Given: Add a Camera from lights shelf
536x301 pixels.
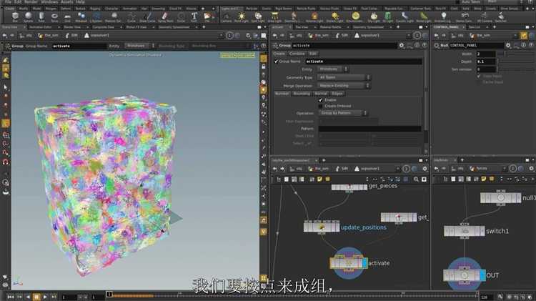Looking at the screenshot, I should point(226,17).
